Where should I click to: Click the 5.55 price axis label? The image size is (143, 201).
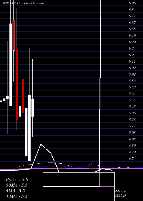(132, 100)
